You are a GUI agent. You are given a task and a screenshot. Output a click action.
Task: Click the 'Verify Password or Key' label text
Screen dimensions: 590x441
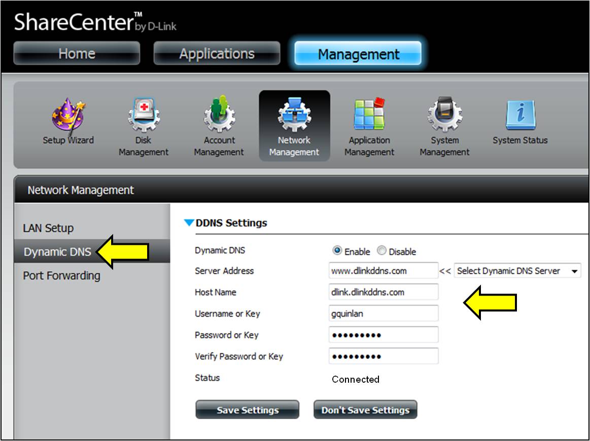point(239,356)
